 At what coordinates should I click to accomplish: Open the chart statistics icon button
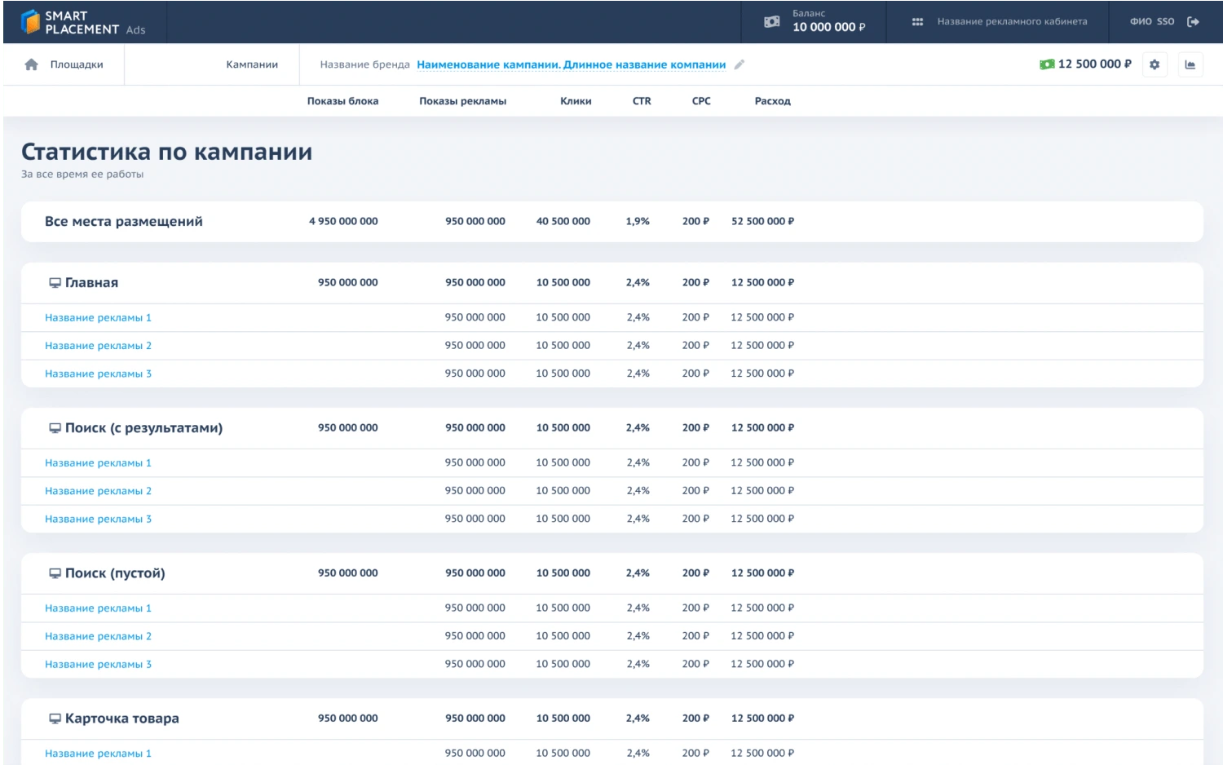tap(1190, 64)
